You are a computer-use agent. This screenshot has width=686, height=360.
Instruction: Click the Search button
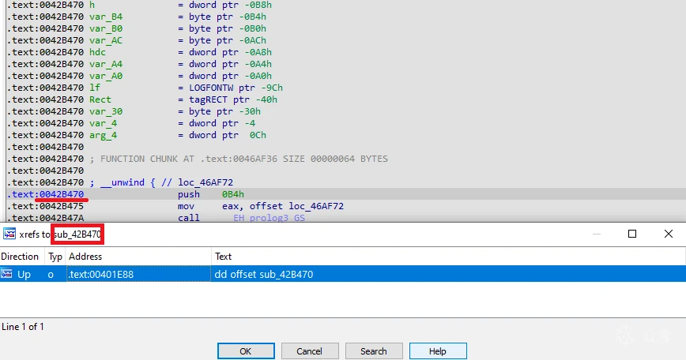click(x=374, y=351)
